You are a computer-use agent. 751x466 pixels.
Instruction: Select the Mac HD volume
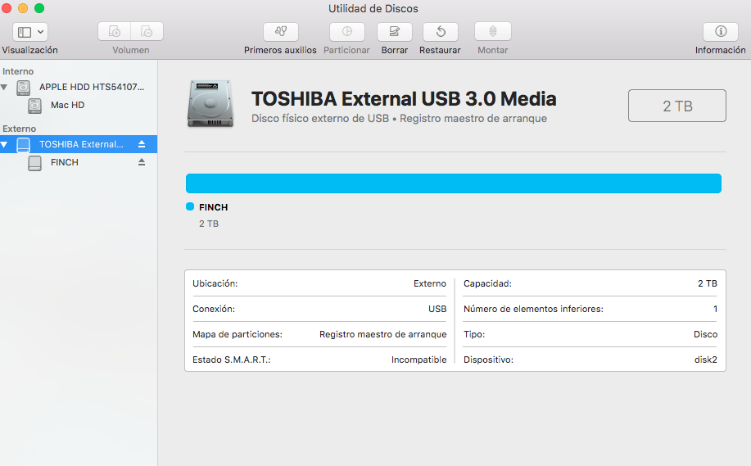tap(79, 105)
